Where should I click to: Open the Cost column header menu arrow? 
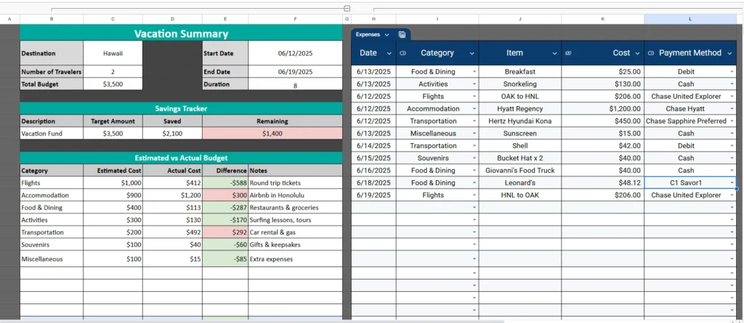(637, 53)
